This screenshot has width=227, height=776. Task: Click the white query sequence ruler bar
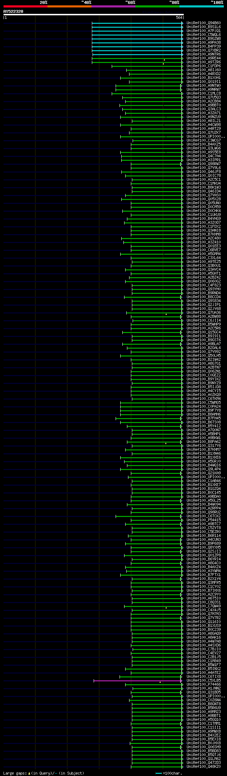pyautogui.click(x=93, y=15)
